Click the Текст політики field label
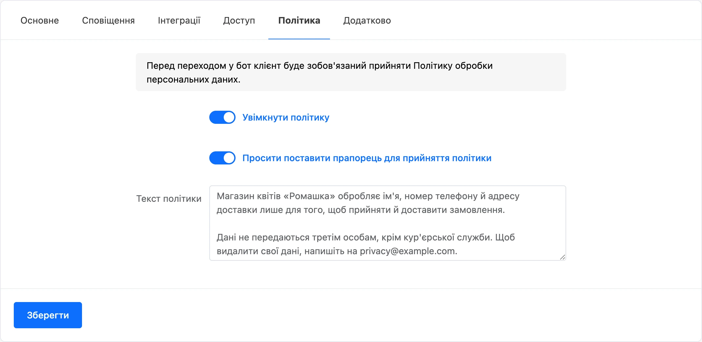This screenshot has height=342, width=702. (x=169, y=199)
